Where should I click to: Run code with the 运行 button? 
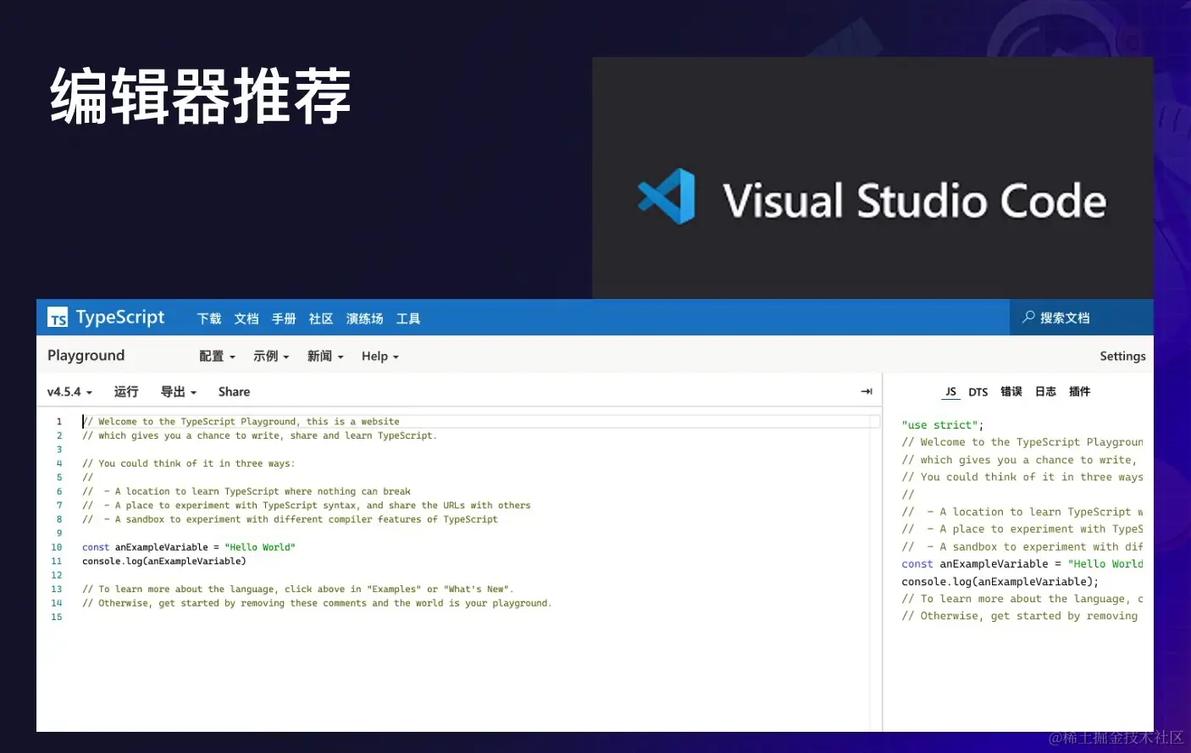[x=126, y=391]
